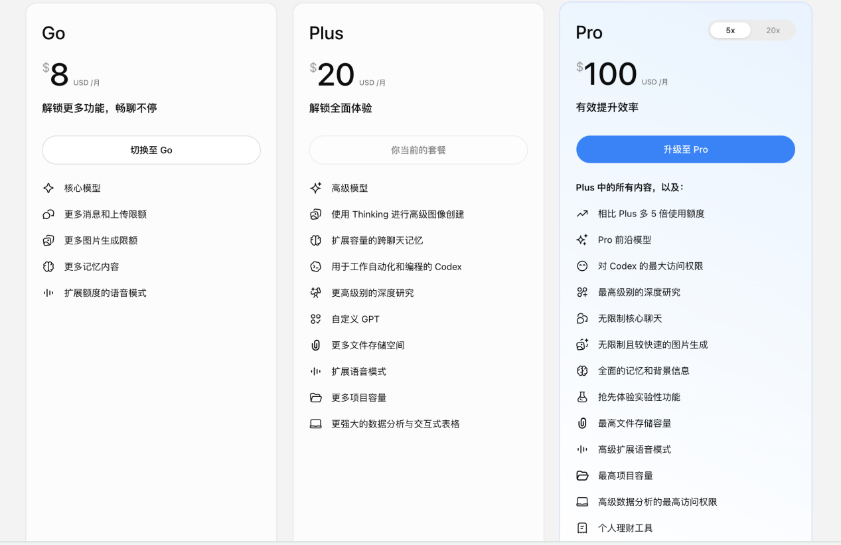Click the 更多记忆内容 feature text
The image size is (841, 545).
tap(92, 267)
